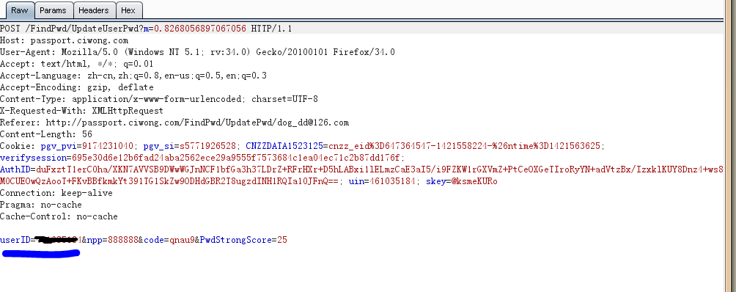Click the Content-Type header line
The width and height of the screenshot is (736, 292).
point(159,99)
